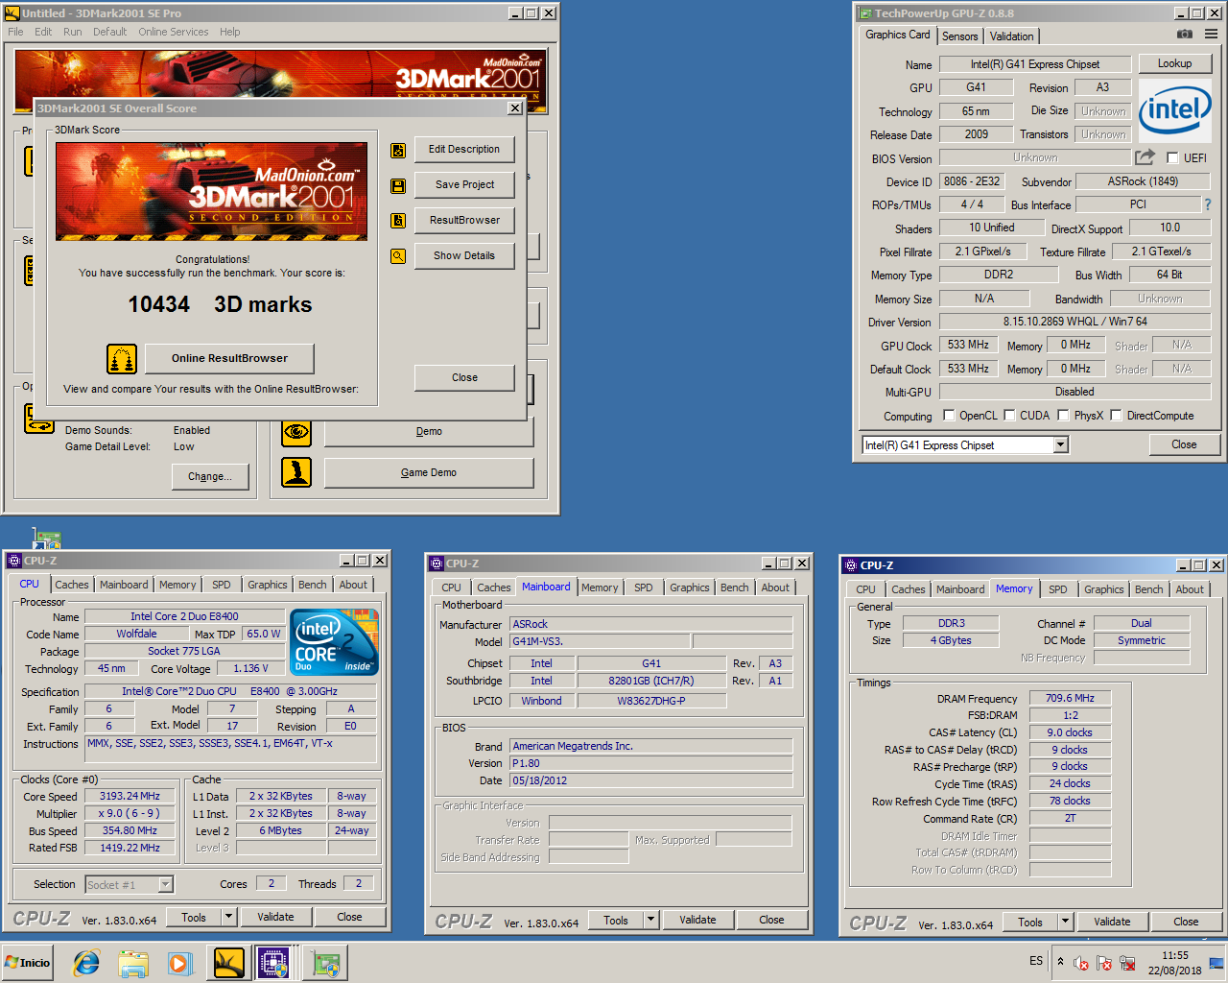Launch Internet Explorer from the taskbar
This screenshot has height=983, width=1228.
pos(86,963)
